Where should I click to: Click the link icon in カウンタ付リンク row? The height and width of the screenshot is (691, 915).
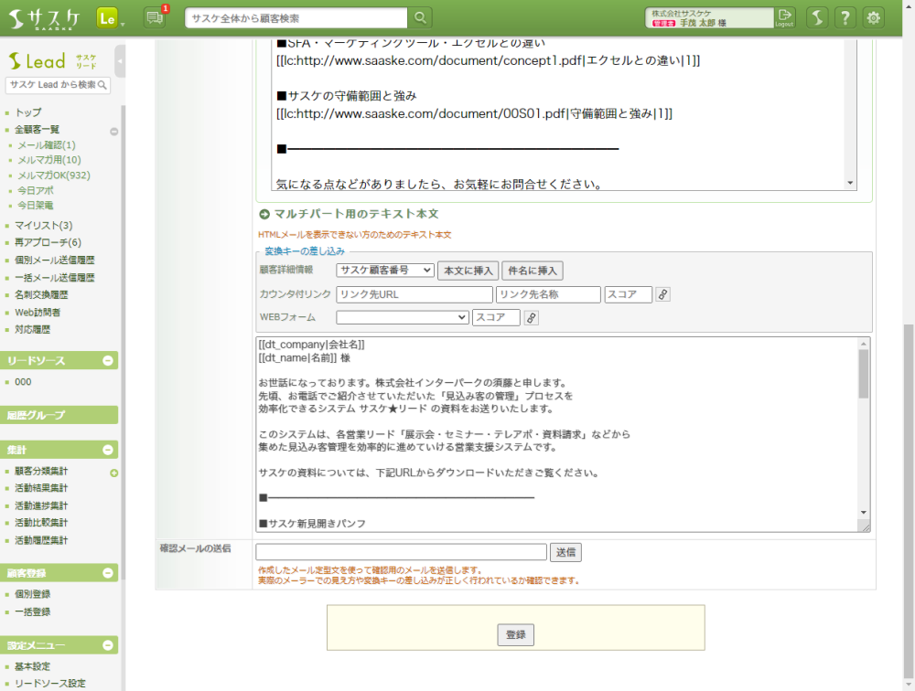click(x=663, y=294)
